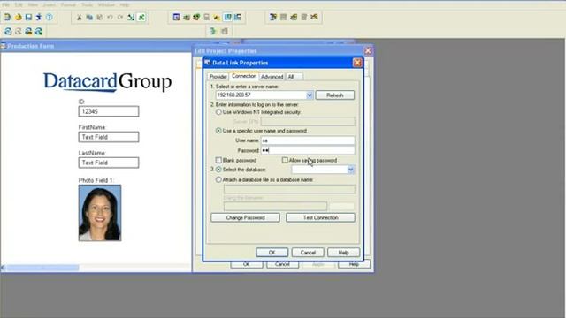Enable the Blank password checkbox
The image size is (566, 318).
218,160
